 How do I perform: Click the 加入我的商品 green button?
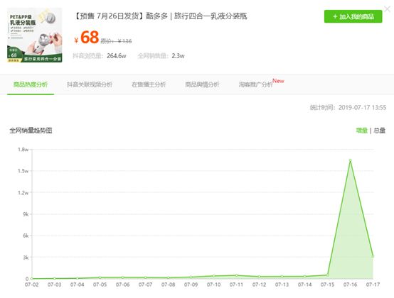353,16
